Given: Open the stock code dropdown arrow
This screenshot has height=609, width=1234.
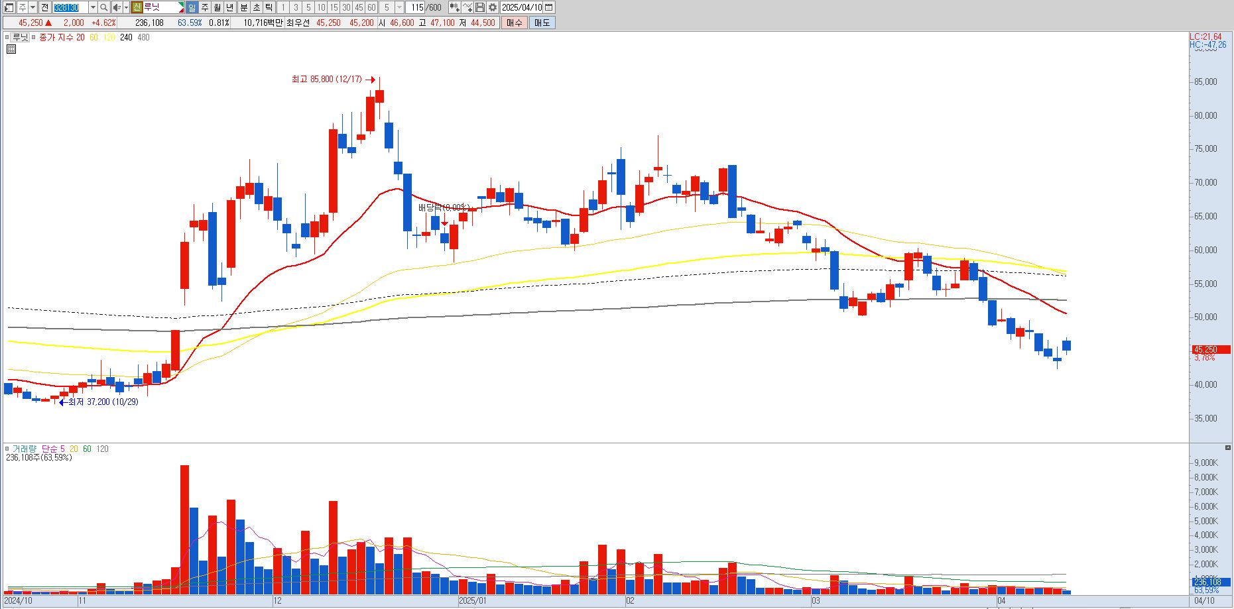Looking at the screenshot, I should click(x=93, y=7).
